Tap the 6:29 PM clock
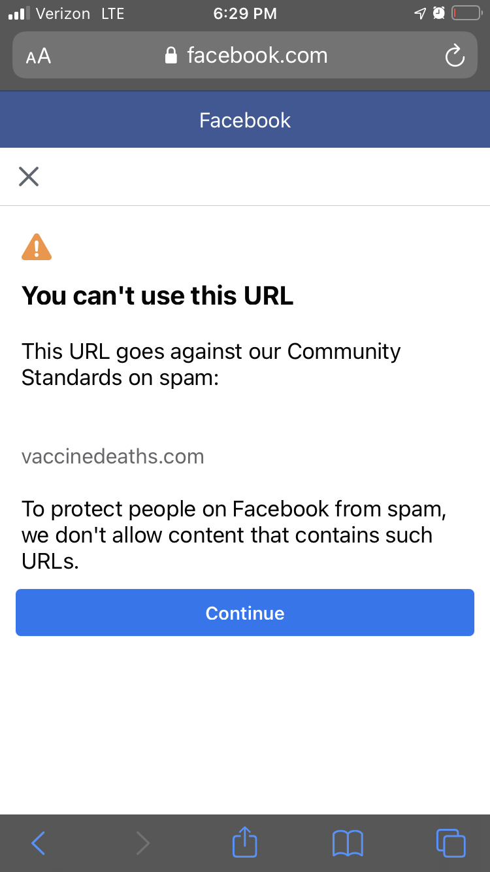 coord(245,13)
